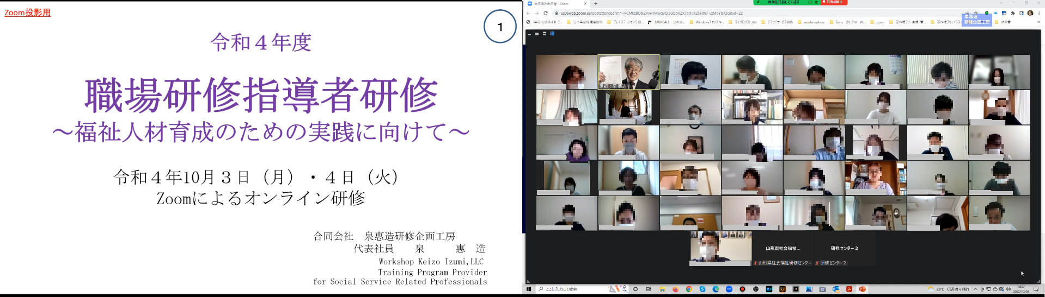Image resolution: width=1045 pixels, height=297 pixels.
Task: Switch to Chrome in the taskbar
Action: tap(689, 289)
